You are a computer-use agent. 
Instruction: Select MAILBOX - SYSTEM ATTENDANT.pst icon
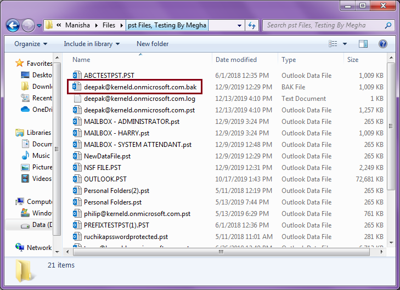pyautogui.click(x=77, y=144)
